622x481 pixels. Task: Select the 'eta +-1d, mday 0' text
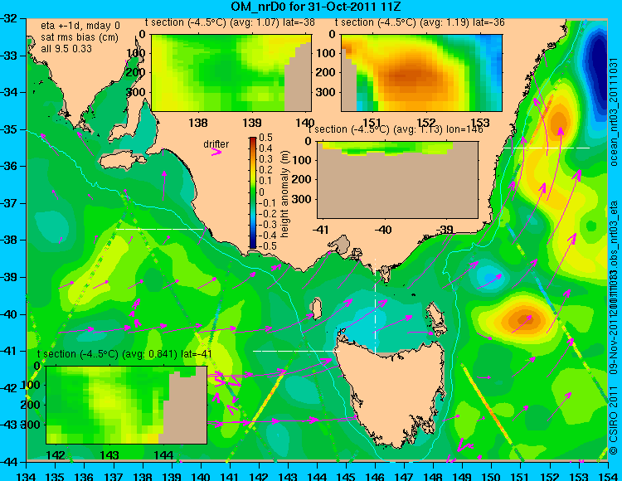click(80, 26)
